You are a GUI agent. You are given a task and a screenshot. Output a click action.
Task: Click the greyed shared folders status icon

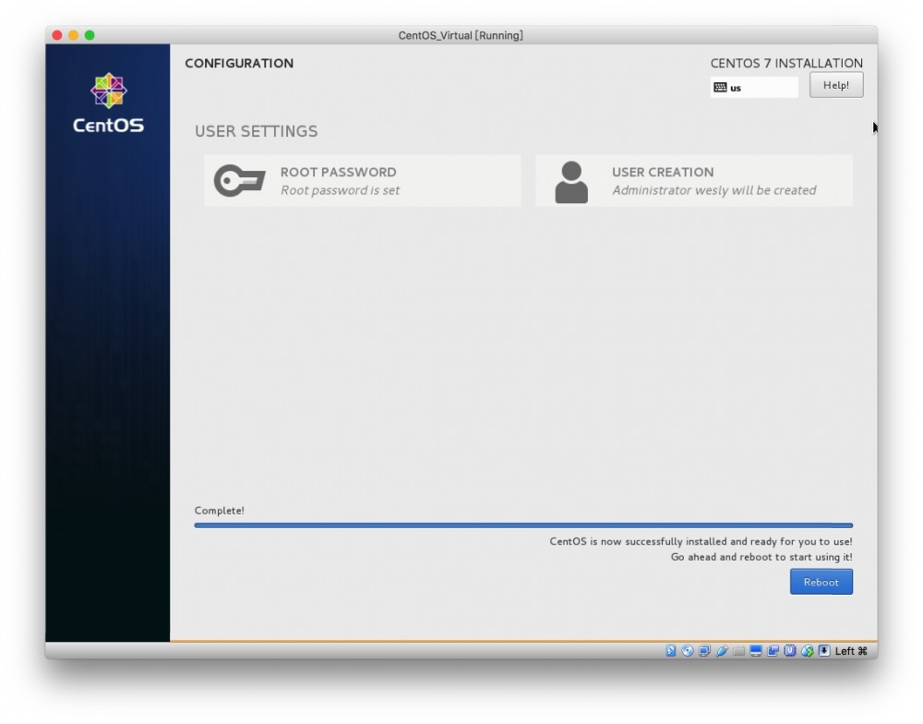(738, 651)
